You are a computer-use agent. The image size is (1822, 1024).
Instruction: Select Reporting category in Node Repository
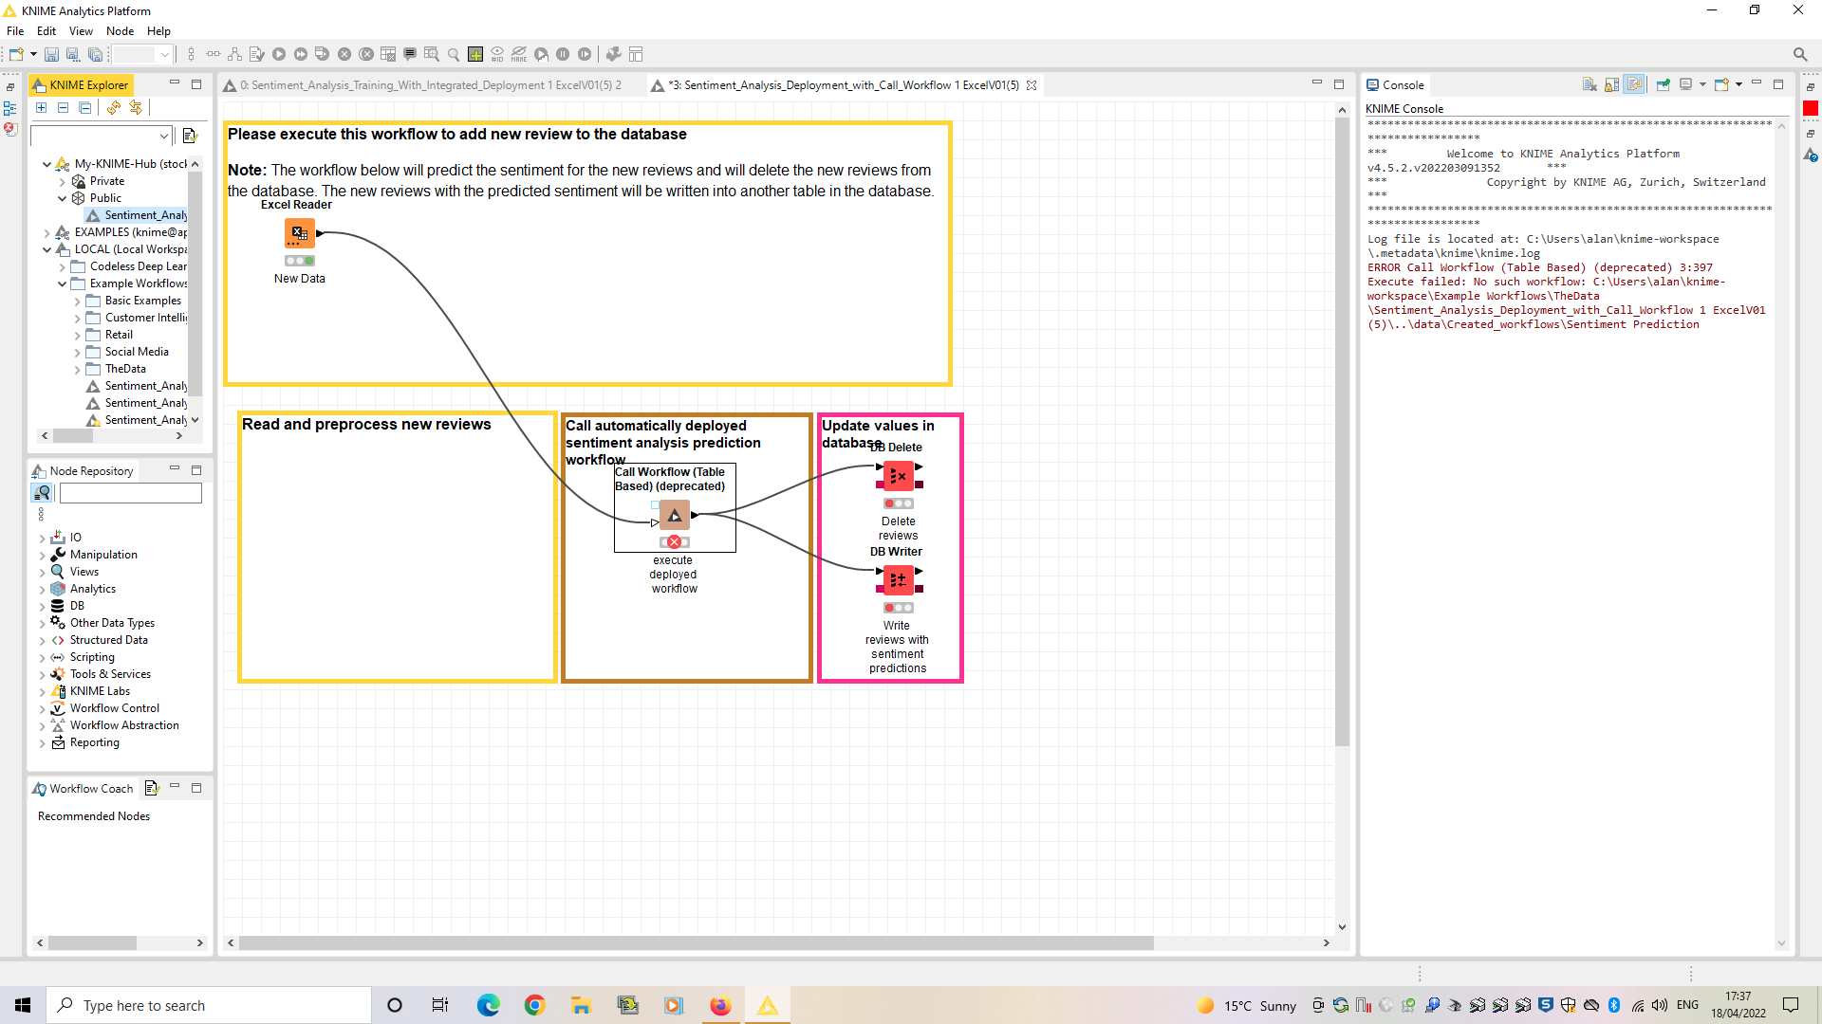click(x=94, y=742)
